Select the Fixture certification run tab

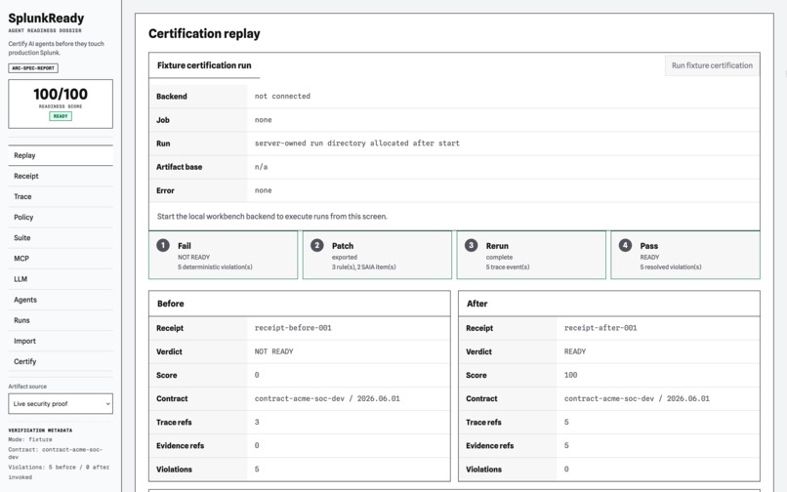coord(204,65)
